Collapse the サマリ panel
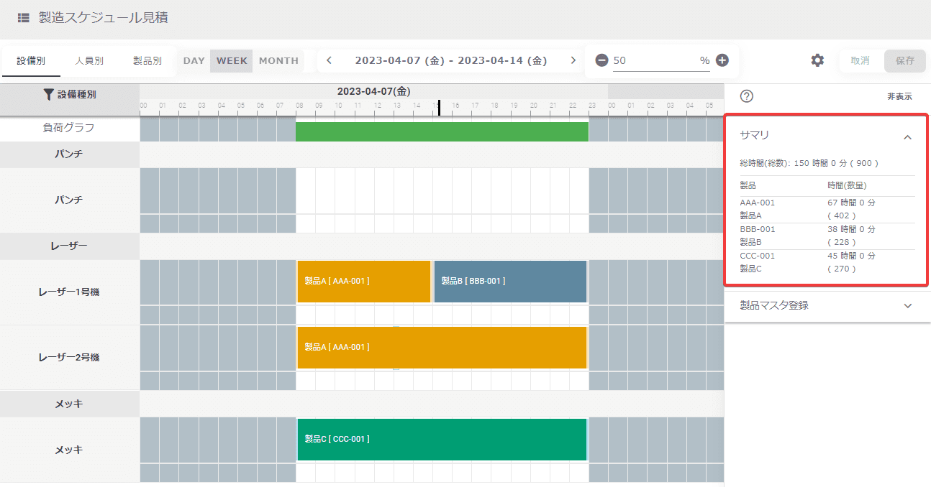Screen dimensions: 931x487 (908, 136)
